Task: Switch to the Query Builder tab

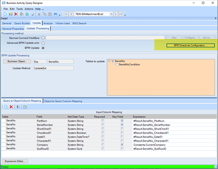Action: (22, 23)
